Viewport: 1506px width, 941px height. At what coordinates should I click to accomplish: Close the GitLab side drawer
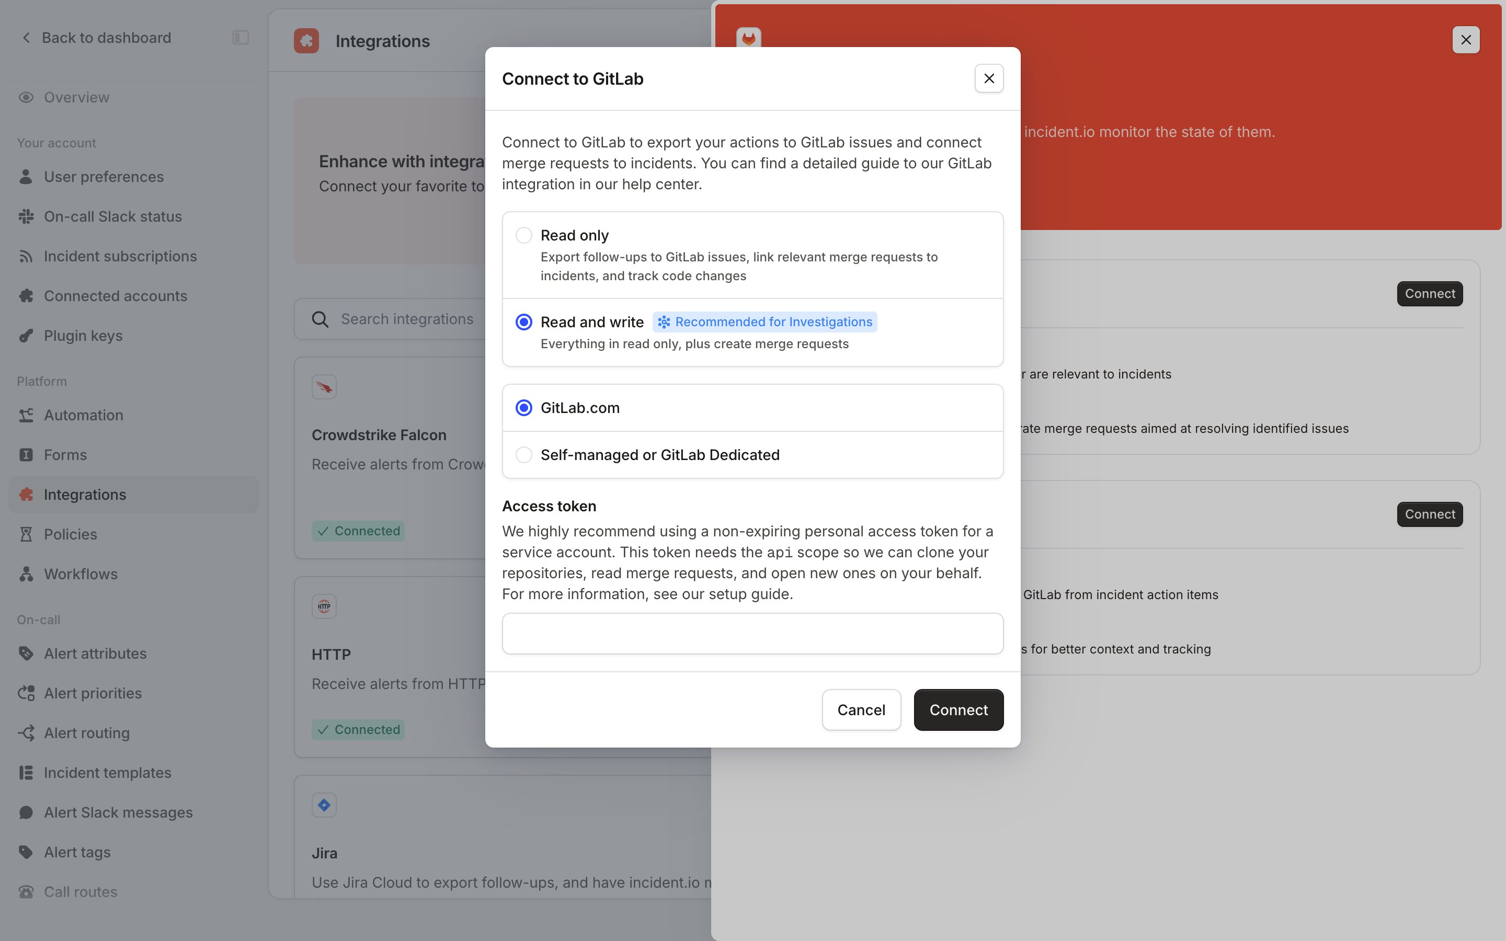pyautogui.click(x=1466, y=40)
